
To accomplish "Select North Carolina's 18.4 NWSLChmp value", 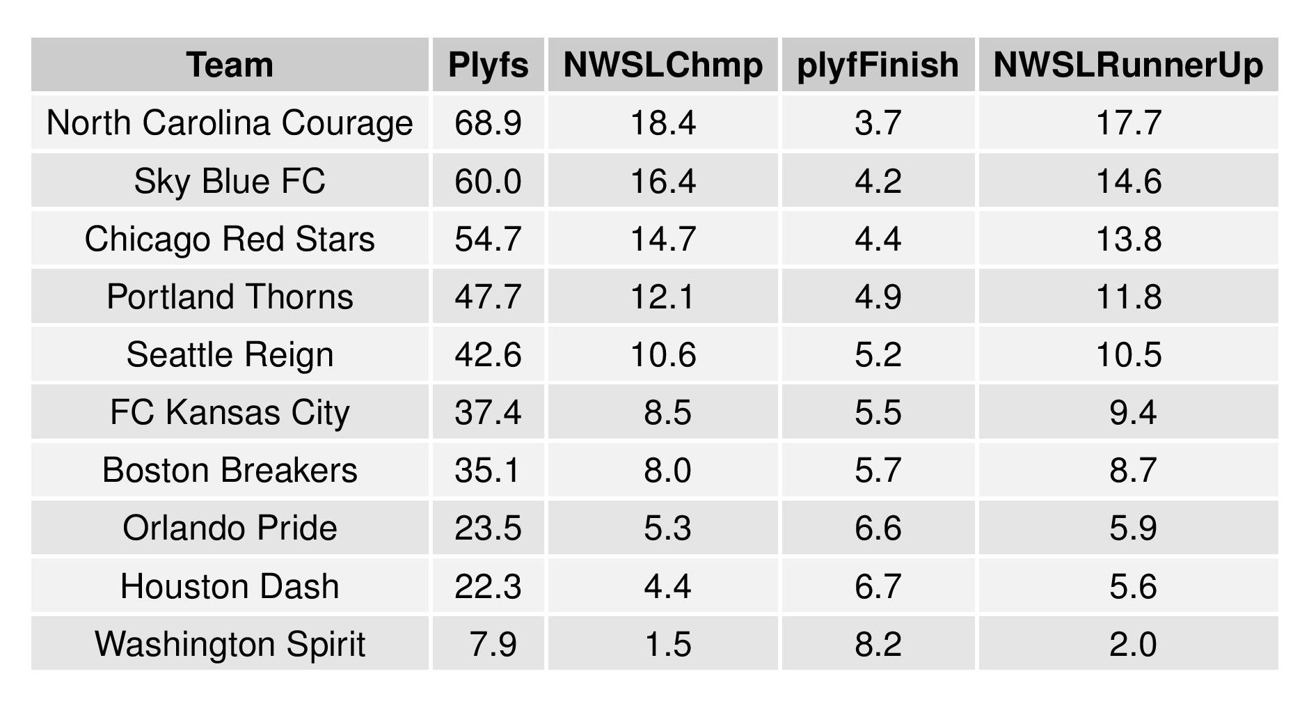I will click(x=663, y=123).
